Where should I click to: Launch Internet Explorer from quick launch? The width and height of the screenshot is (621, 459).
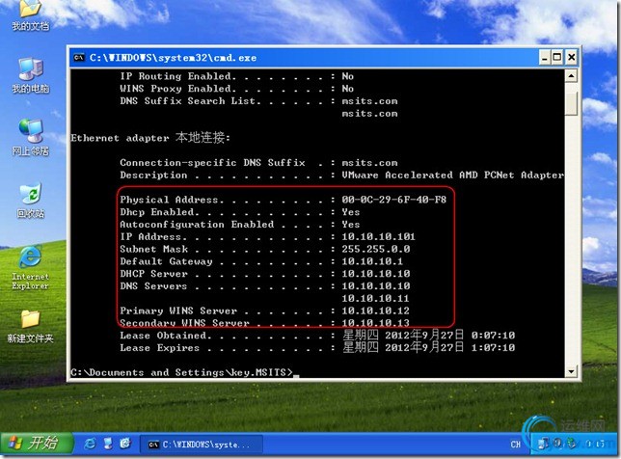tap(90, 444)
